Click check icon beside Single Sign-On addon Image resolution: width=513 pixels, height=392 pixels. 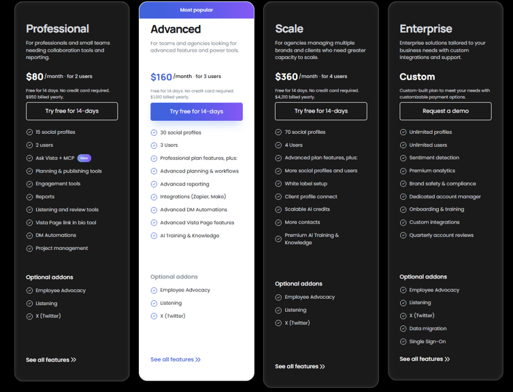point(403,342)
